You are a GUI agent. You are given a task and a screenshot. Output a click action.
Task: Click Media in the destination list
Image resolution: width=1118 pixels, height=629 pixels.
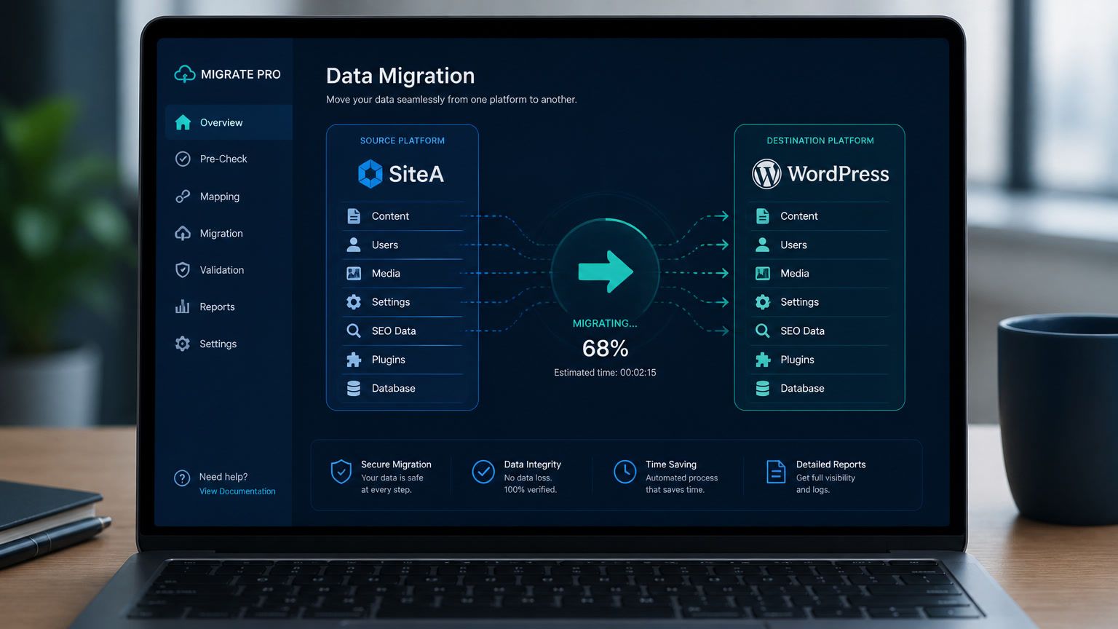[x=795, y=274]
